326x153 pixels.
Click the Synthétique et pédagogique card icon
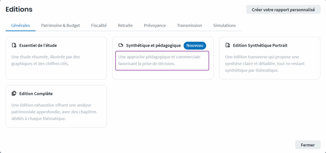click(121, 46)
